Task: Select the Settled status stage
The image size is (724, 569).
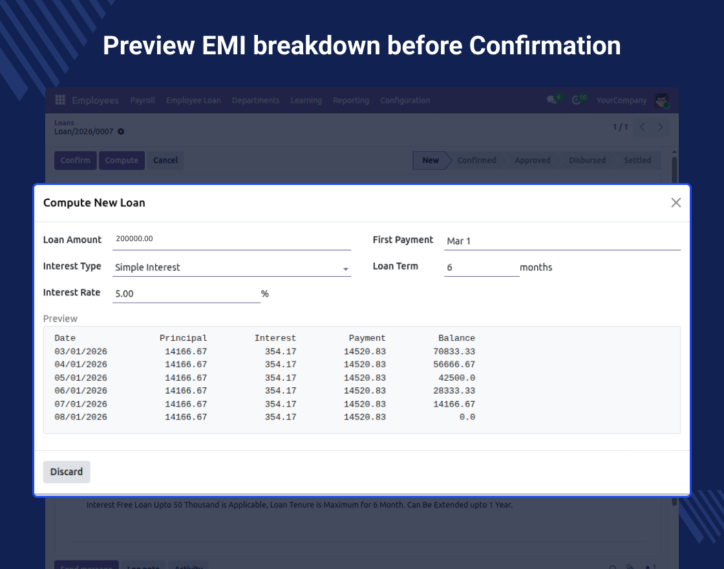Action: (x=637, y=160)
